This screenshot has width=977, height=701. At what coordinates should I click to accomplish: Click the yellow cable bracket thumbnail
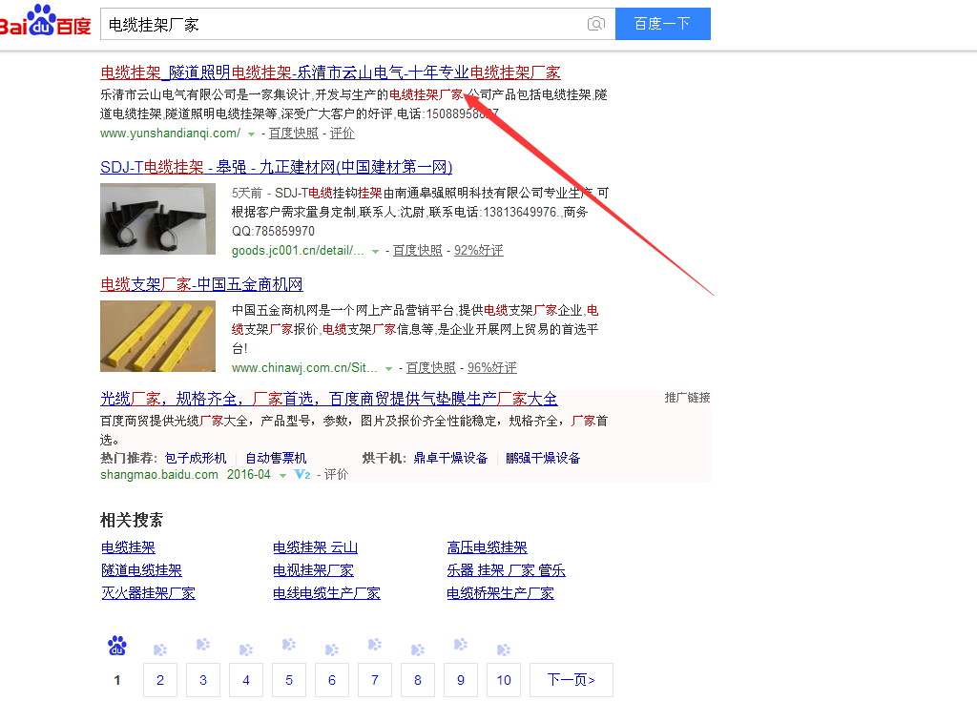[157, 336]
